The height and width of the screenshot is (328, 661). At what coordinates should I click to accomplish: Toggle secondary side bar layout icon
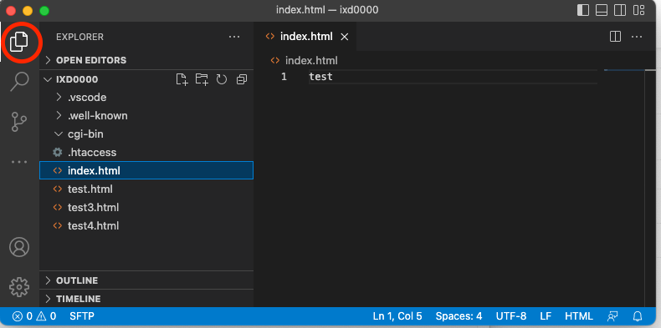pos(620,10)
